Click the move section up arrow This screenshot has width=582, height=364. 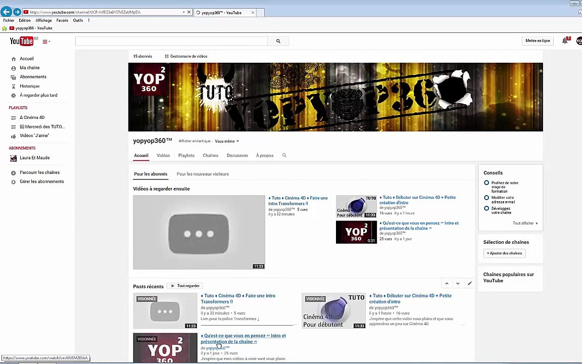pyautogui.click(x=447, y=284)
